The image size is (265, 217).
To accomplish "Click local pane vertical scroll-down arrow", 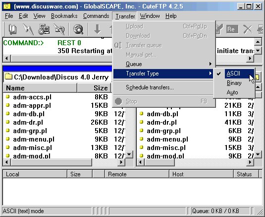I will click(129, 154).
